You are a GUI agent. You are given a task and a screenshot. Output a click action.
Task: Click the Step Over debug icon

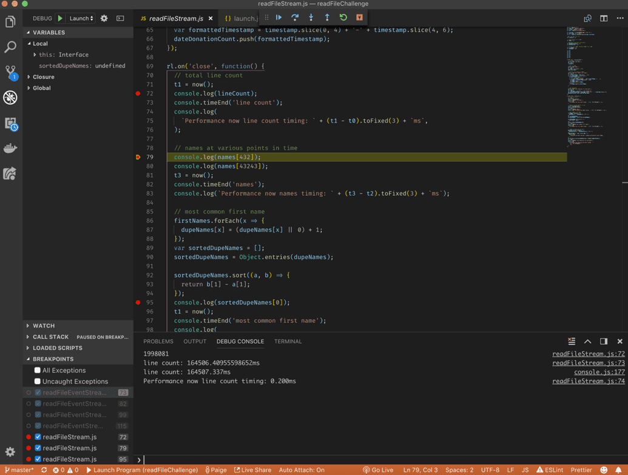coord(295,18)
